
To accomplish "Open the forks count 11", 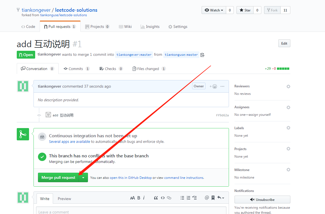I will 285,10.
